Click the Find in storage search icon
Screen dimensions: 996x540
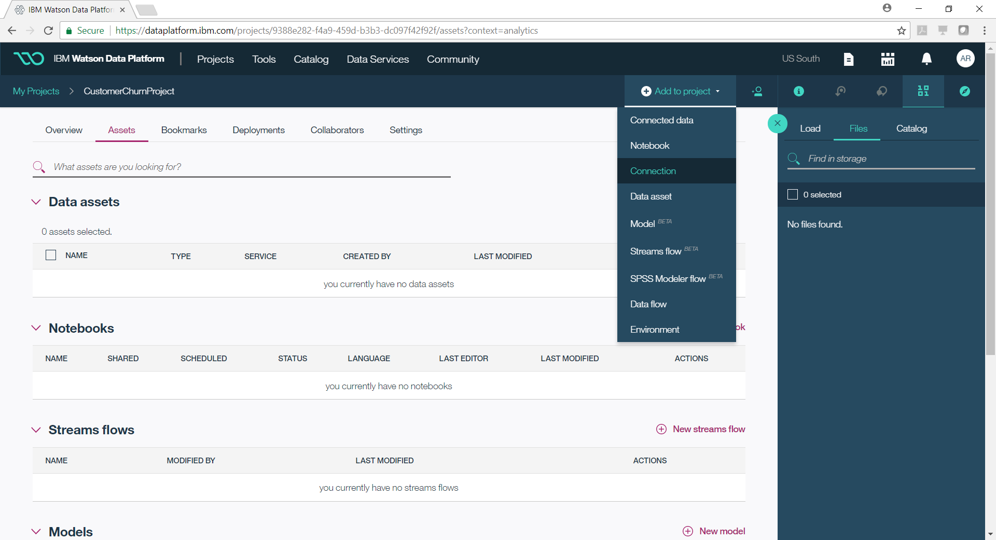794,159
